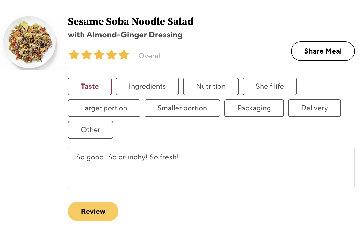Select the Delivery feedback tag
Viewport: 360px width, 229px height.
[314, 108]
